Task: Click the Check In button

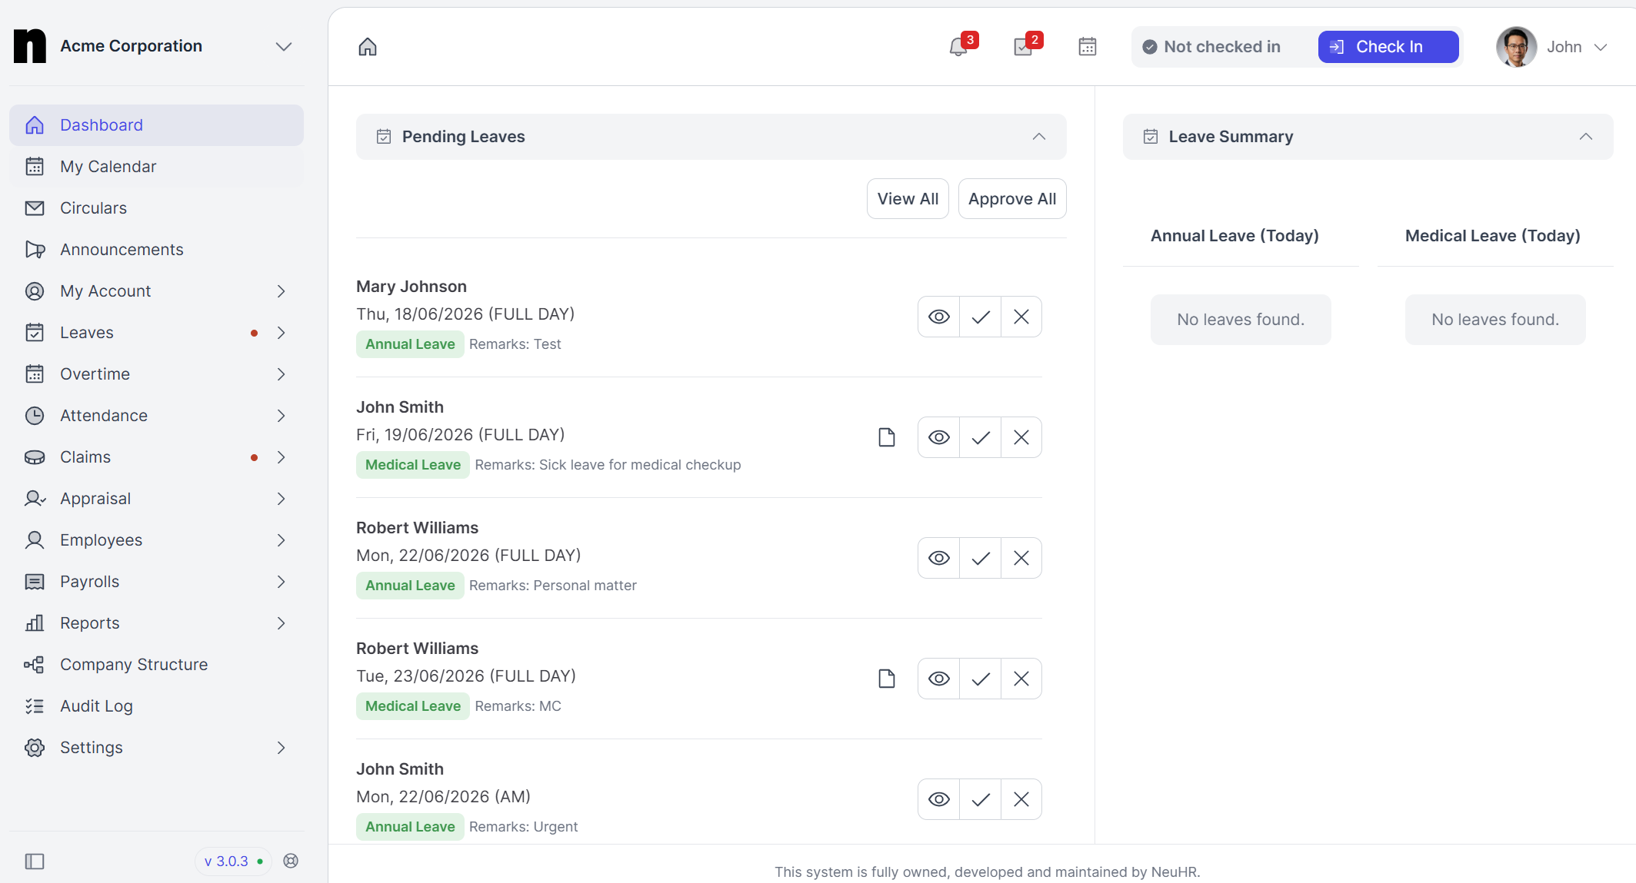Action: coord(1388,47)
